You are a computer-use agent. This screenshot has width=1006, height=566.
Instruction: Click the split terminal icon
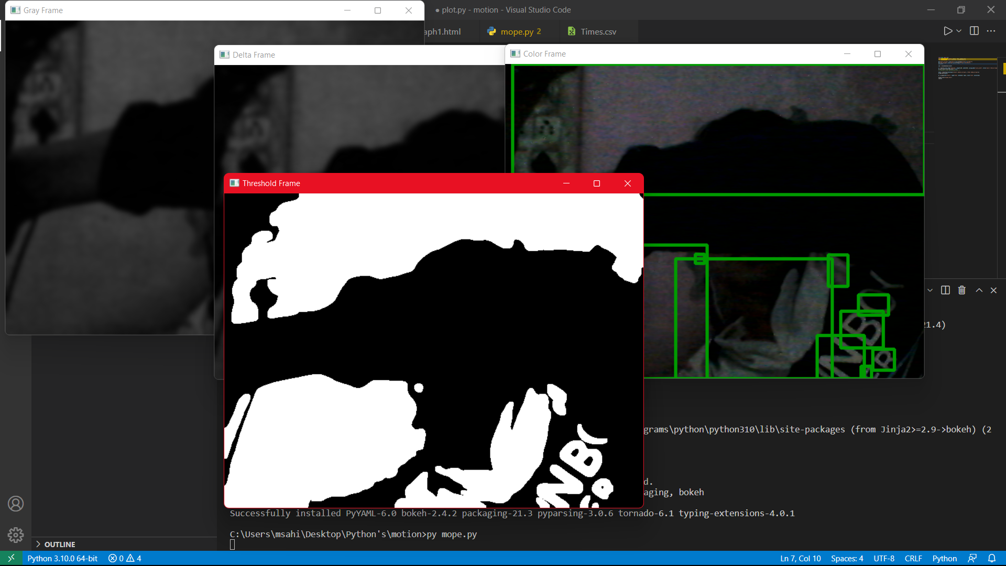coord(945,290)
